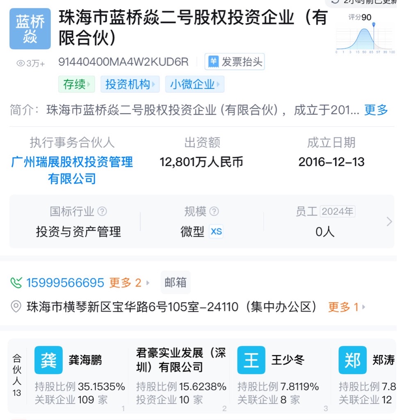Image resolution: width=397 pixels, height=420 pixels.
Task: Click unified credit code 91440400MA4W2KUD6R
Action: click(x=123, y=62)
